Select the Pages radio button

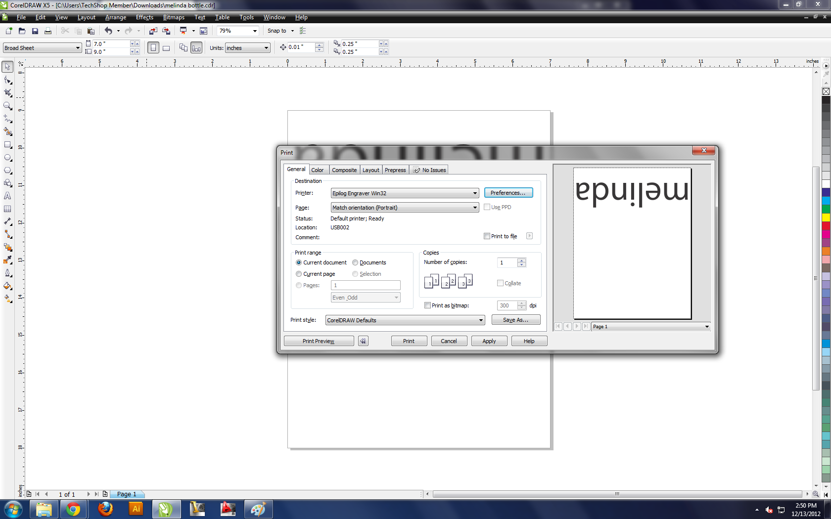[299, 285]
